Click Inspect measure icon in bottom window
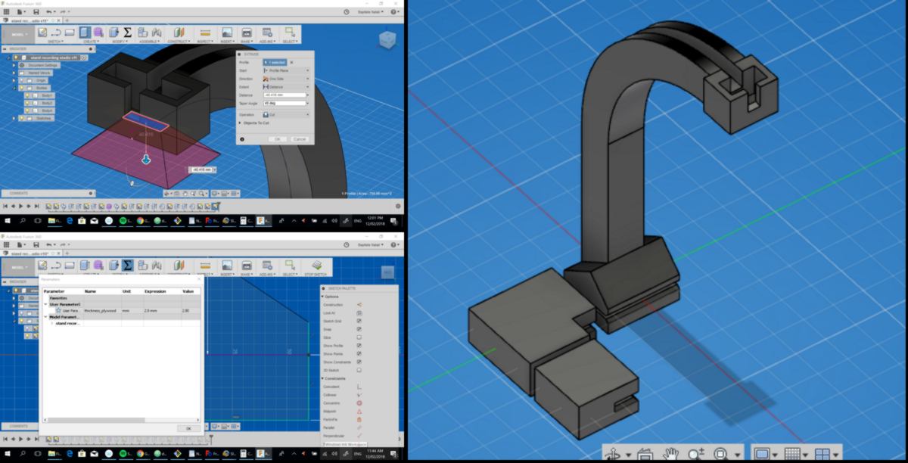The image size is (908, 463). [x=204, y=264]
